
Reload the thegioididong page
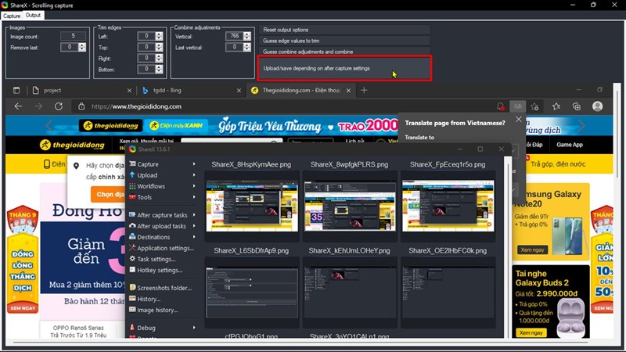59,106
